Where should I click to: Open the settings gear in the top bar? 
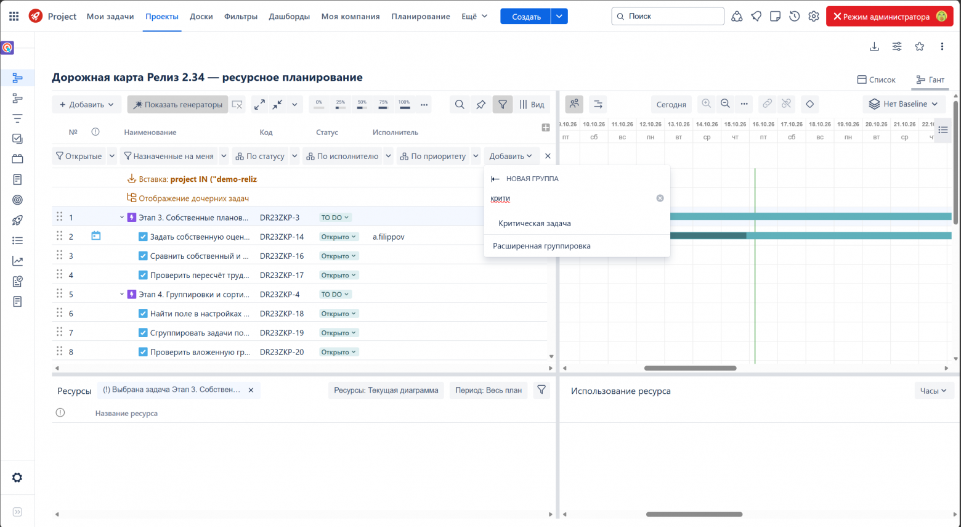(814, 17)
